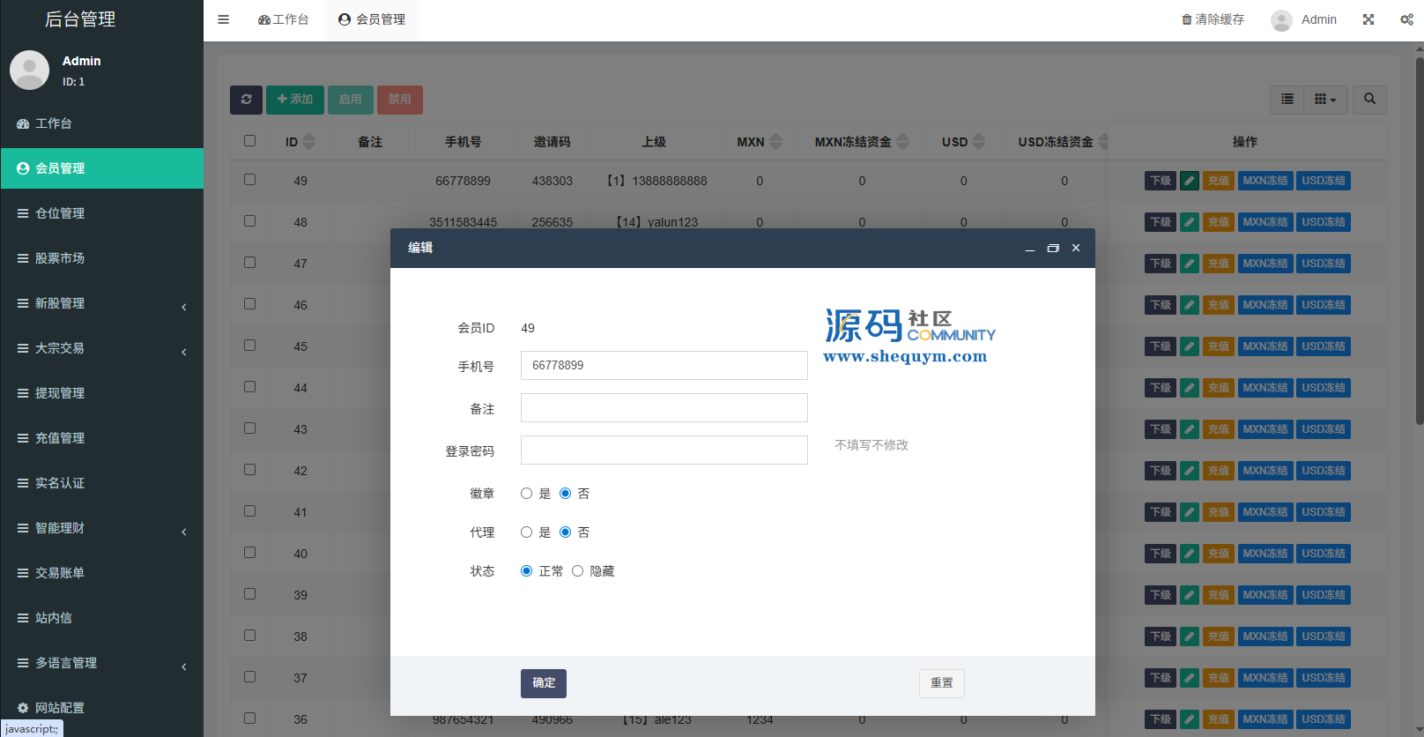The width and height of the screenshot is (1424, 737).
Task: Click green edit pencil for member 49
Action: point(1190,181)
